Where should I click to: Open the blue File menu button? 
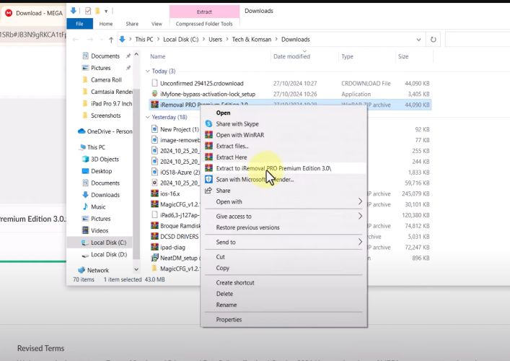80,24
